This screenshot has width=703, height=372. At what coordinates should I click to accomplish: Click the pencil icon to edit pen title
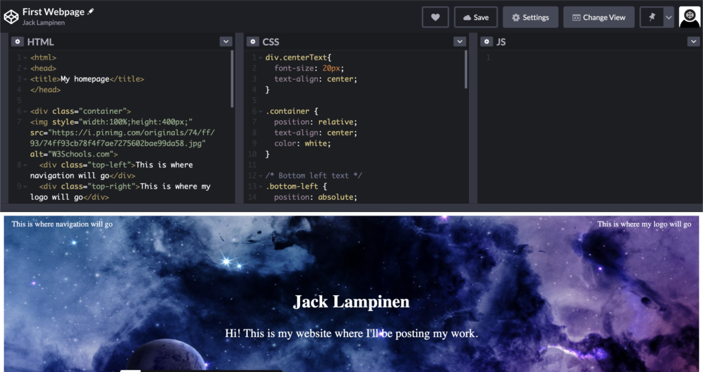tap(91, 12)
